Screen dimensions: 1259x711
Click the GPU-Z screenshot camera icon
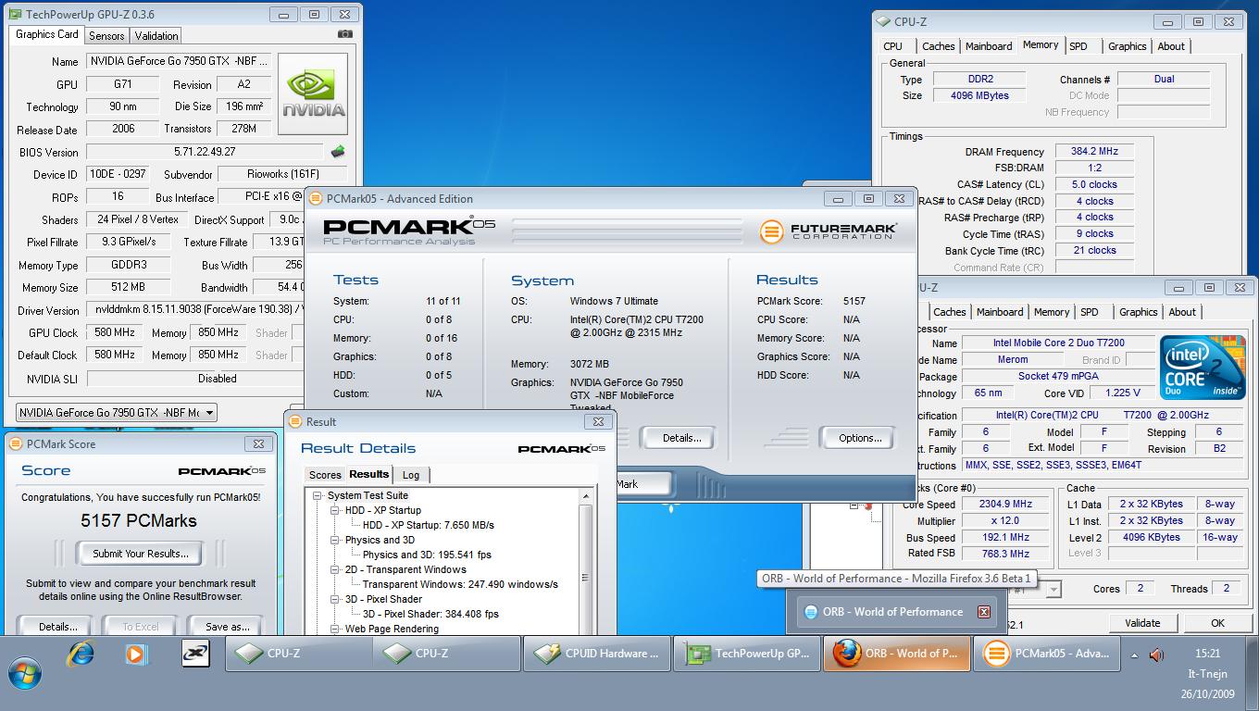coord(344,34)
